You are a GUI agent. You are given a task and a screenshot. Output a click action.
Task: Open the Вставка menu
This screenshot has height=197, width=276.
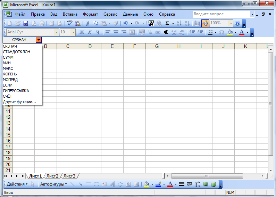70,14
